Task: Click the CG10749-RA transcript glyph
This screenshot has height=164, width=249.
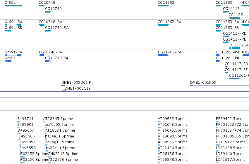Action: (48, 31)
